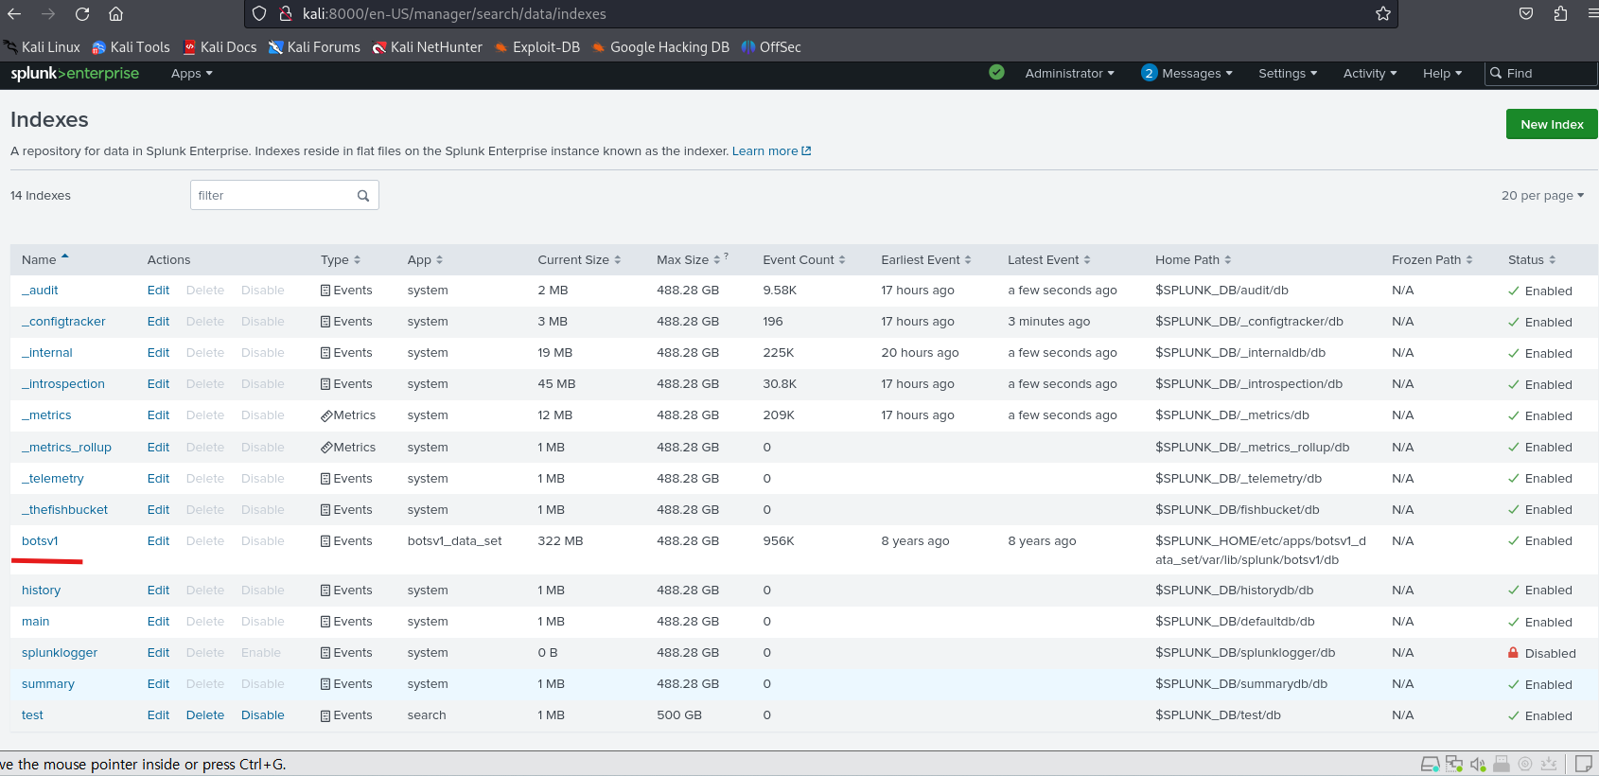The image size is (1599, 776).
Task: Click the Max Size help question mark
Action: 727,256
